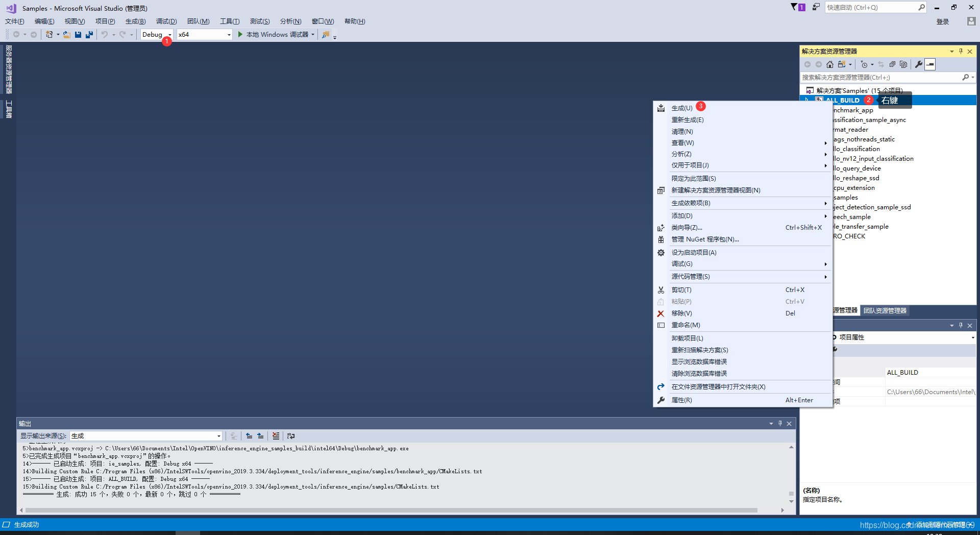This screenshot has width=980, height=535.
Task: Toggle Preview Selected Items in Solution Explorer
Action: (x=930, y=64)
